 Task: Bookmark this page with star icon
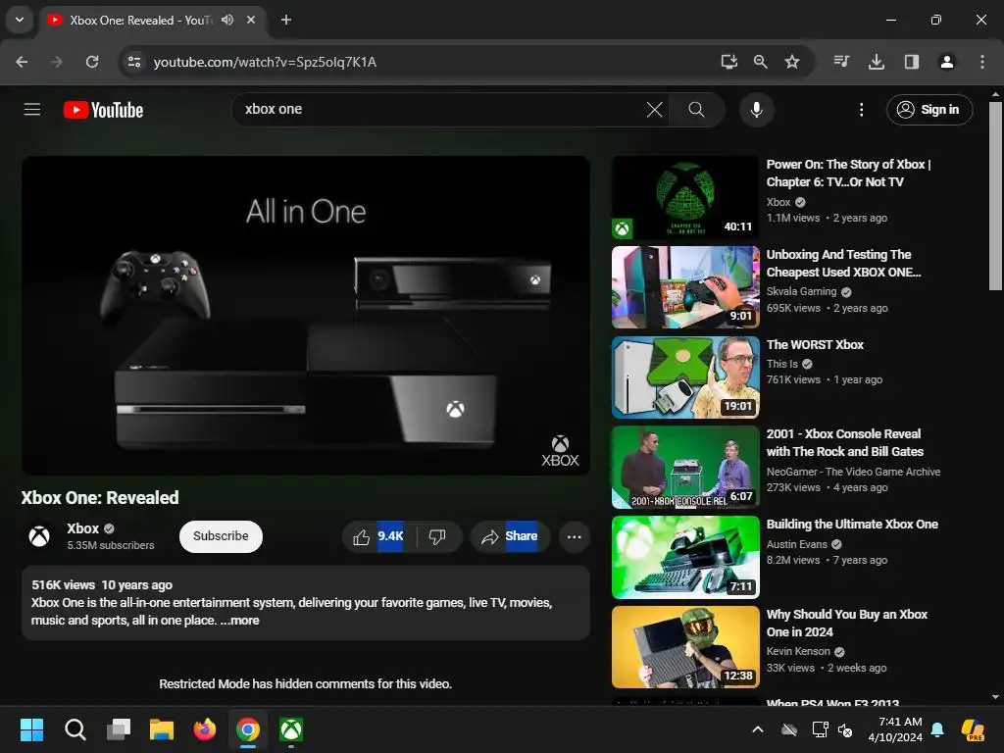tap(792, 62)
